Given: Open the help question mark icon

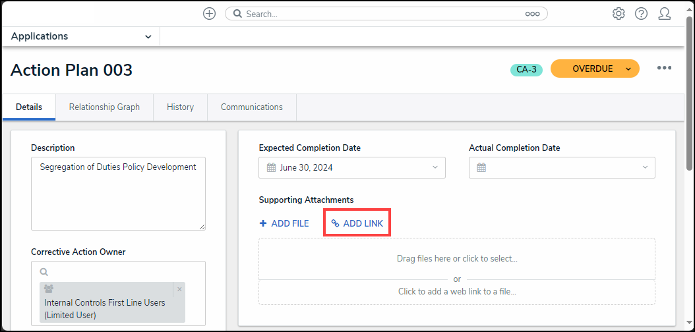Looking at the screenshot, I should (641, 14).
